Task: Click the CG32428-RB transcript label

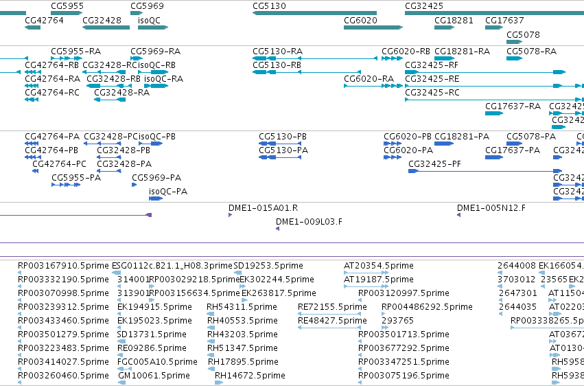Action: pyautogui.click(x=114, y=79)
